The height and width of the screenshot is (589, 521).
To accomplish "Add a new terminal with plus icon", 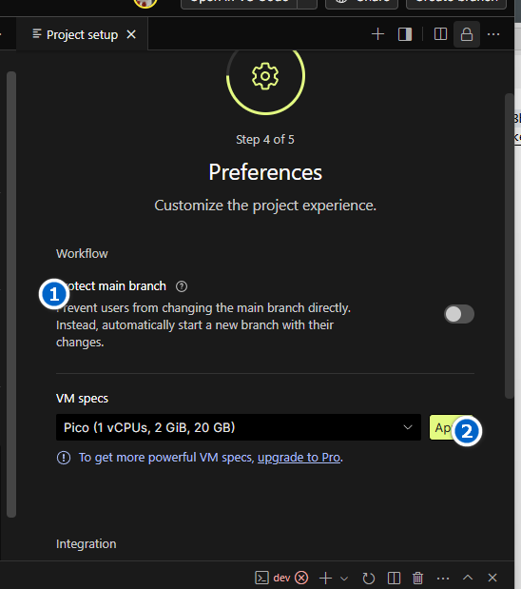I will (325, 578).
